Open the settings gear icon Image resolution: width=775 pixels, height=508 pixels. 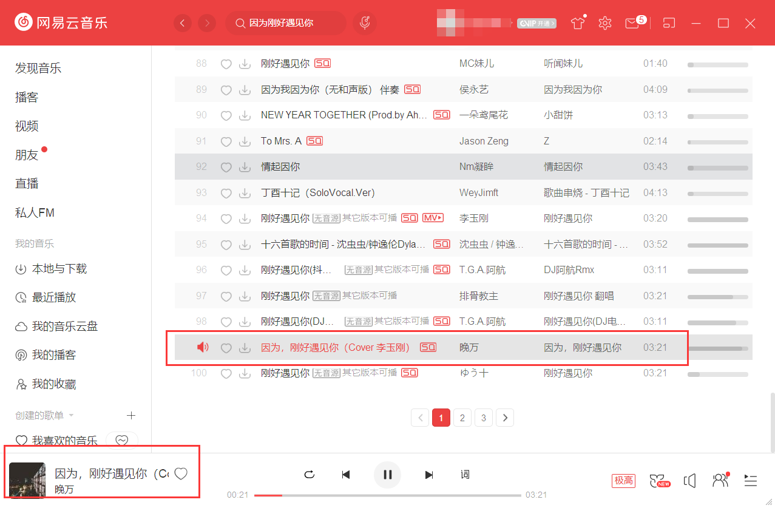point(604,23)
